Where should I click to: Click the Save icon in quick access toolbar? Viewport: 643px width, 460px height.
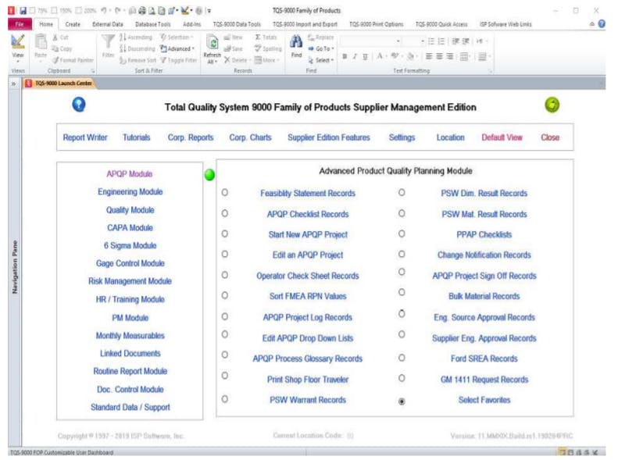(23, 11)
